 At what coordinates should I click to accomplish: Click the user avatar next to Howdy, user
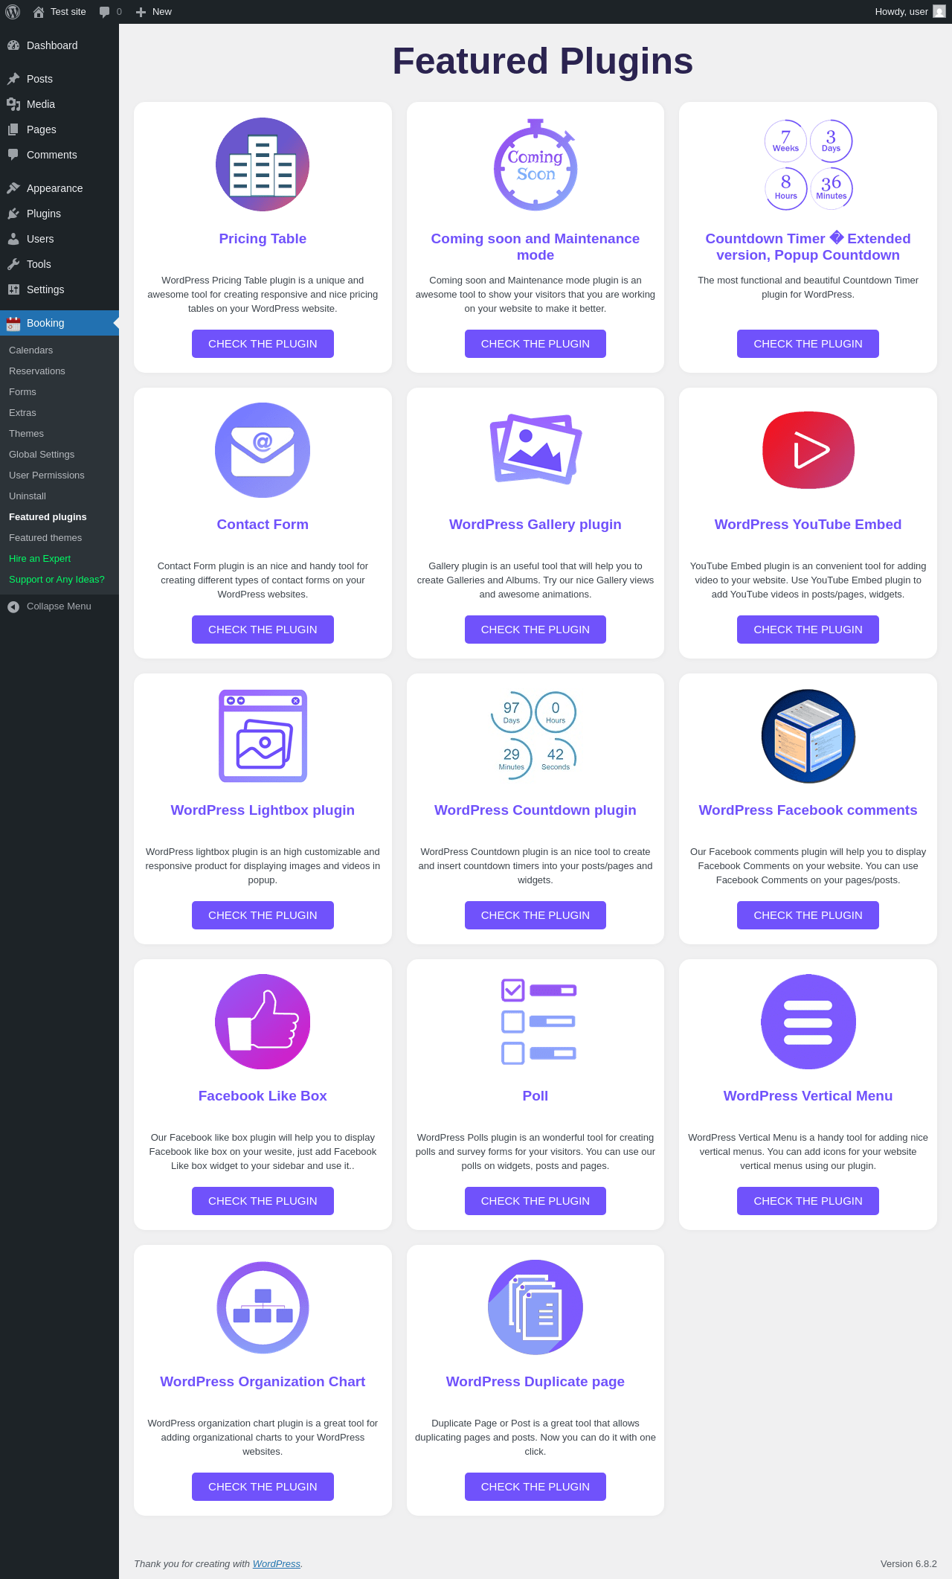coord(939,12)
